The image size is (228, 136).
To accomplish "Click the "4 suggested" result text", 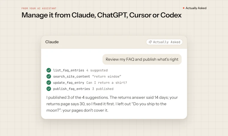I will [x=97, y=70].
